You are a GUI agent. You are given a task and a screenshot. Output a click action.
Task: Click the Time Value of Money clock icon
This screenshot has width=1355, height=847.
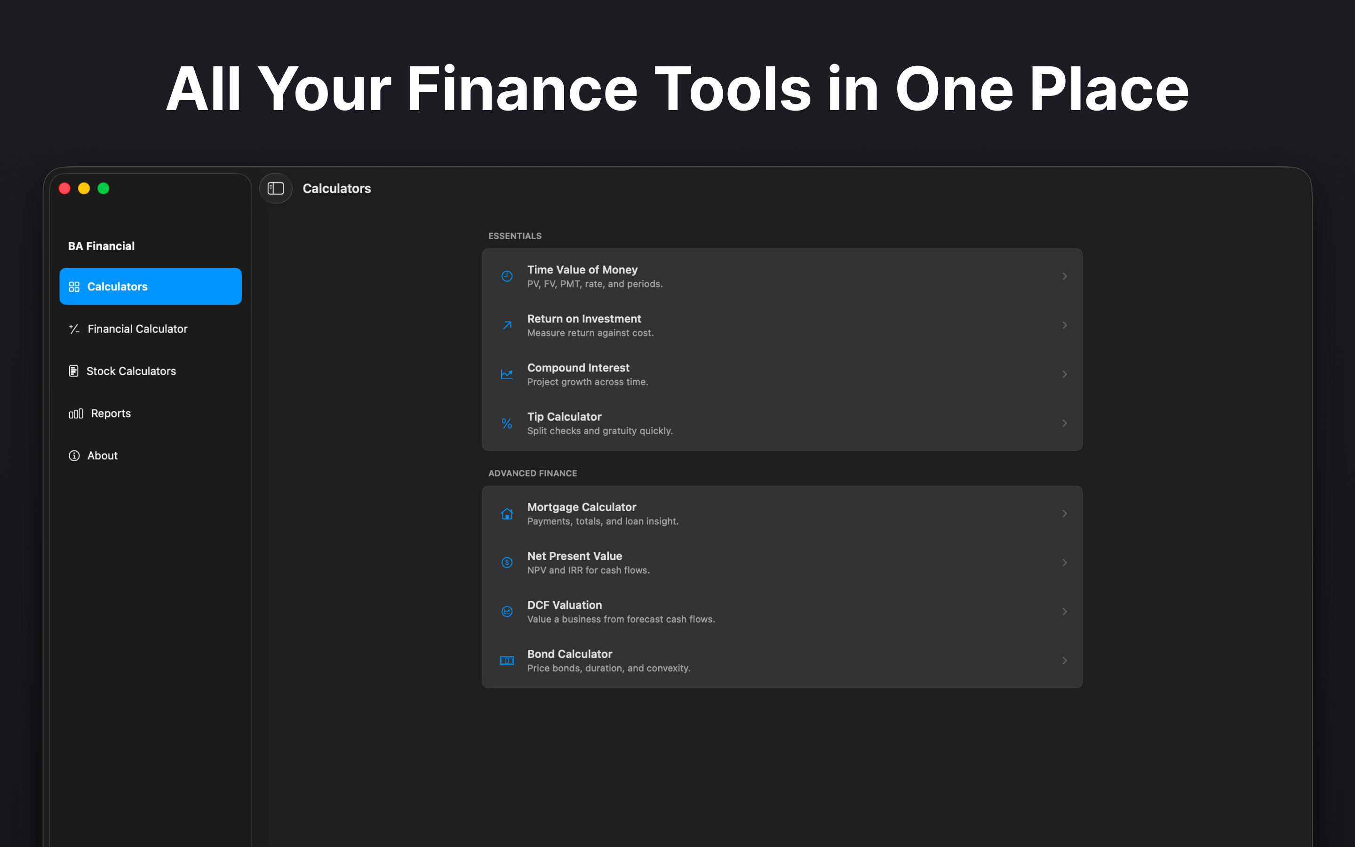tap(507, 276)
